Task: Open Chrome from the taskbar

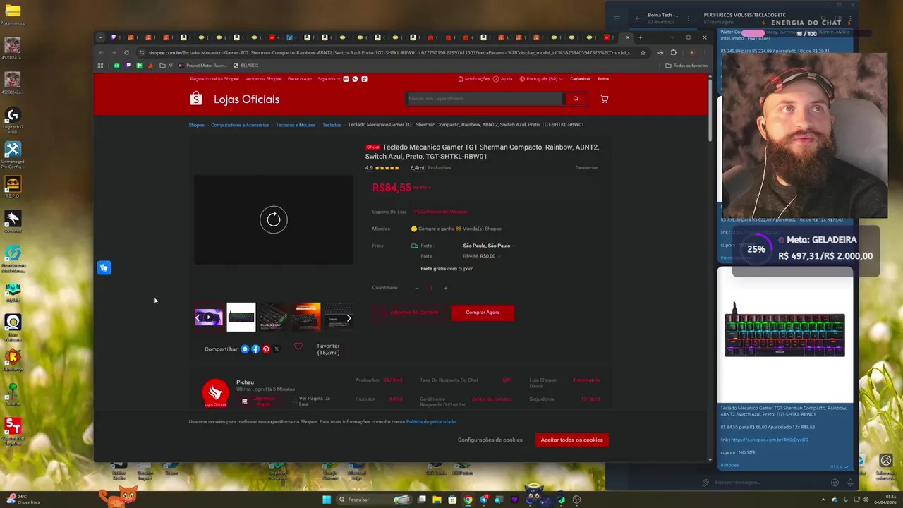Action: point(468,500)
